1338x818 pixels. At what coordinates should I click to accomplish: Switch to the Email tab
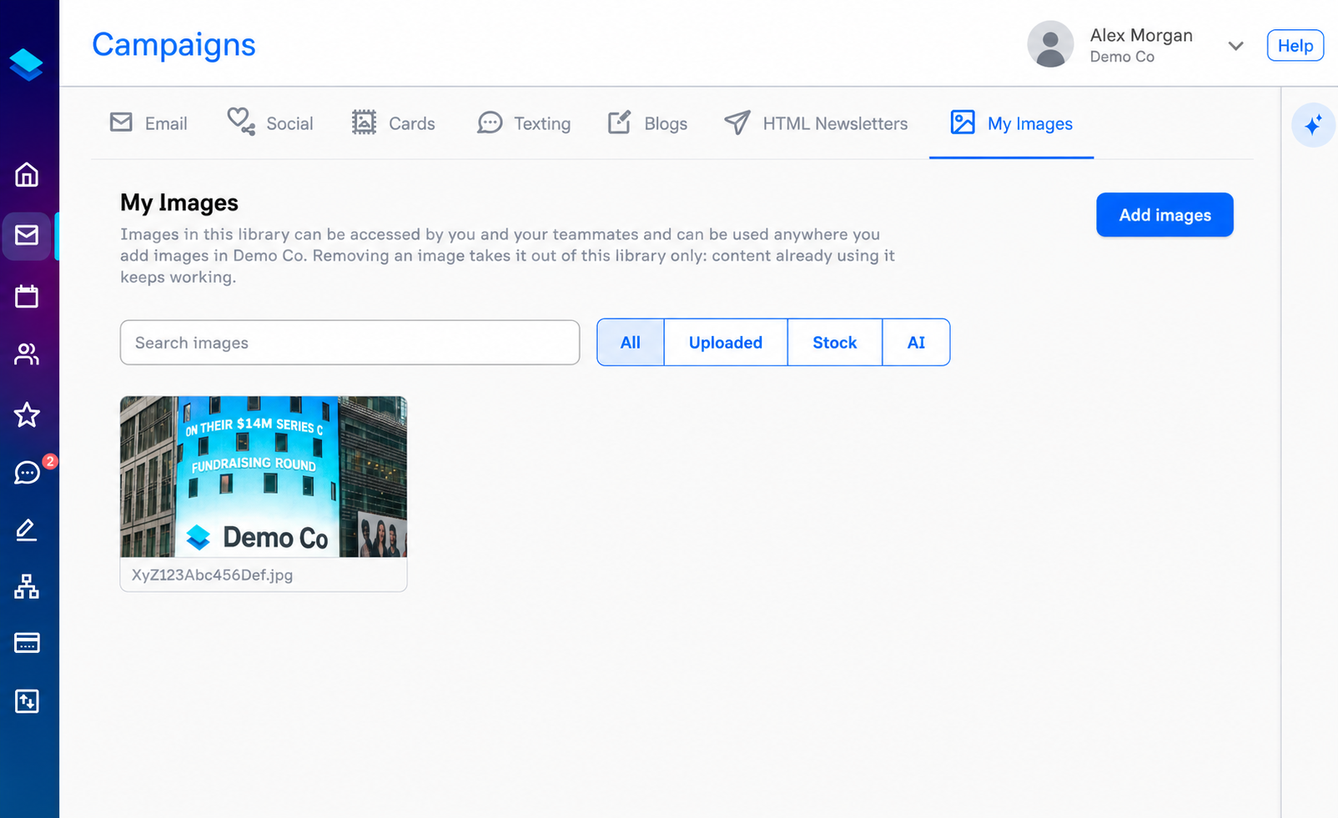(x=148, y=123)
